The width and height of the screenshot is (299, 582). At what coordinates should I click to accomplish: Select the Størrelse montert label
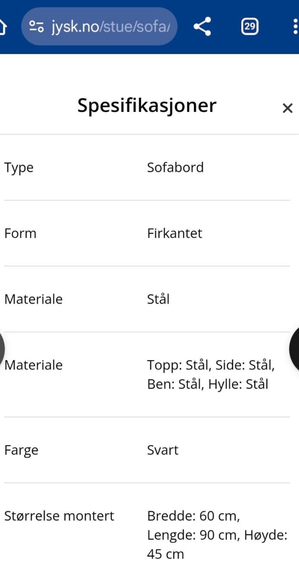tap(59, 516)
